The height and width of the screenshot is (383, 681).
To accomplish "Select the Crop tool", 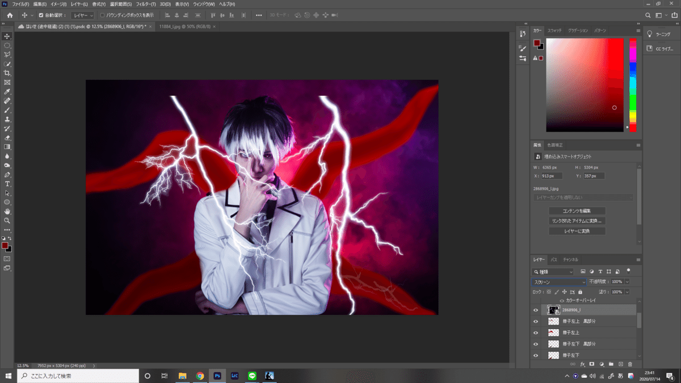I will [x=7, y=73].
